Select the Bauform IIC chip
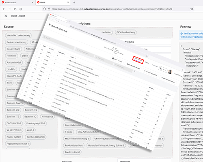The image size is (203, 162). click(x=30, y=117)
